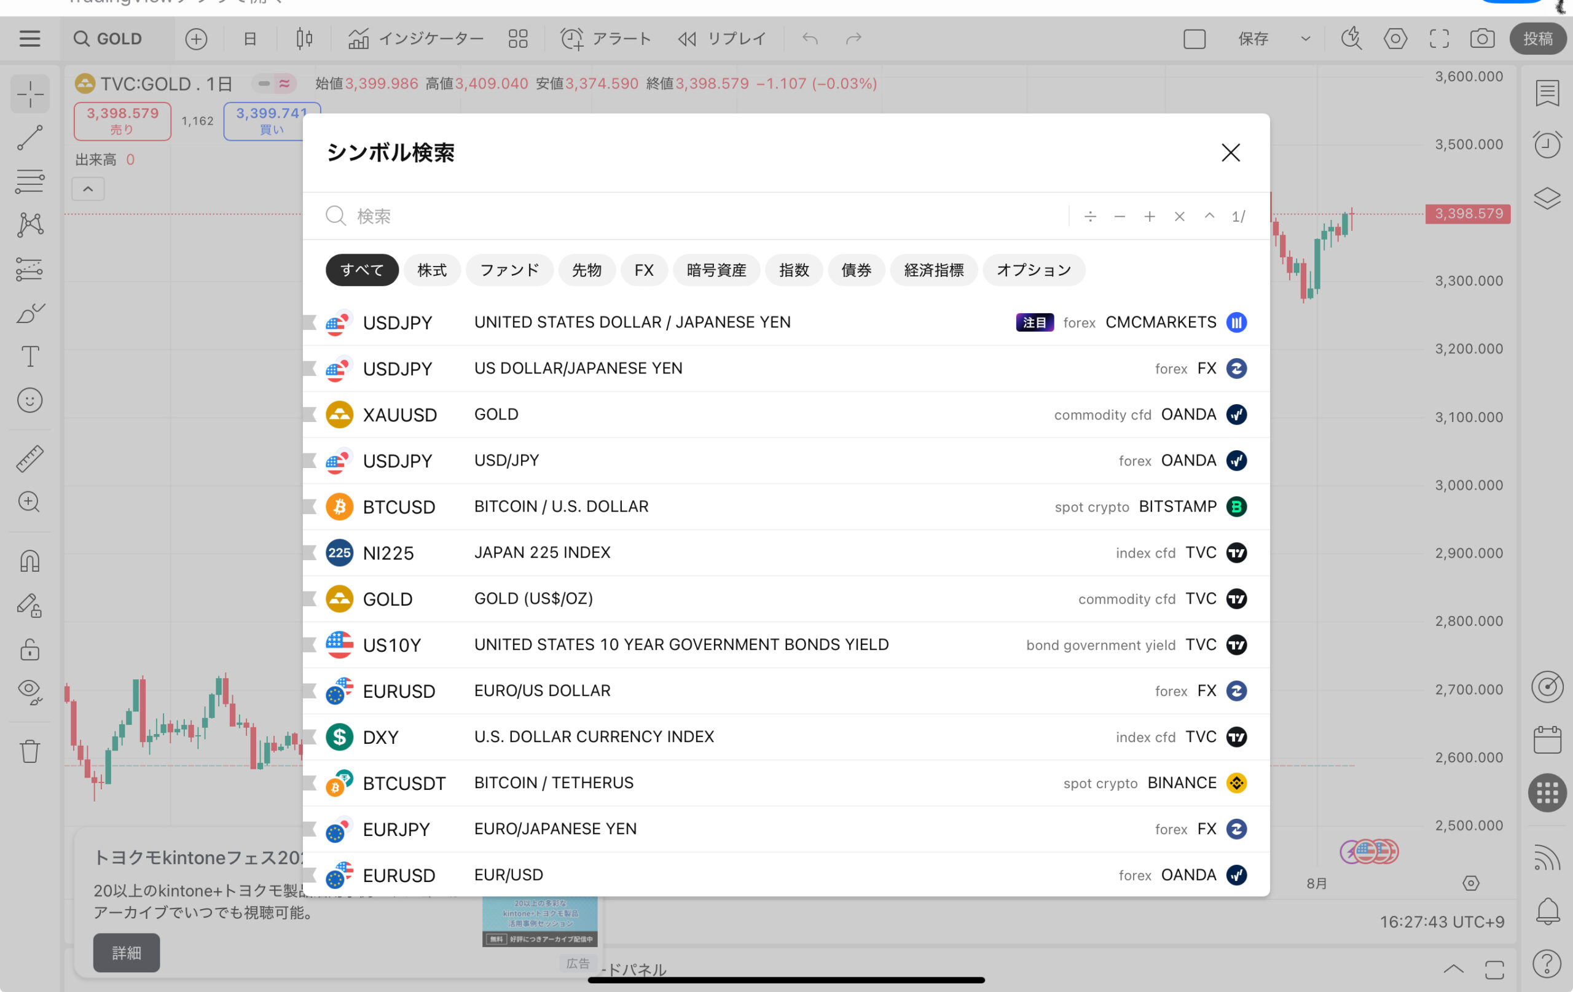Screen dimensions: 1573x992
Task: Toggle lock all drawings
Action: tap(30, 650)
